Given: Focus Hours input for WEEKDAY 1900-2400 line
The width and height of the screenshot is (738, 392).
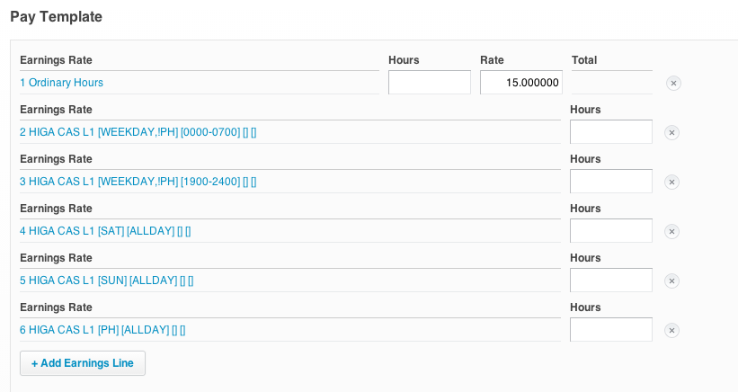Looking at the screenshot, I should (x=611, y=182).
